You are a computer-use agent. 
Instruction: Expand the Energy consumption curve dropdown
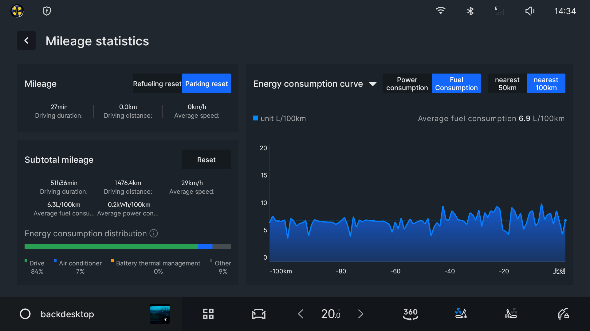[372, 84]
